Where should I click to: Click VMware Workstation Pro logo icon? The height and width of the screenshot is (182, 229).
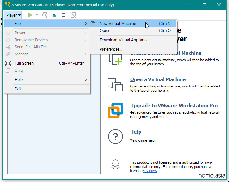tap(115, 111)
